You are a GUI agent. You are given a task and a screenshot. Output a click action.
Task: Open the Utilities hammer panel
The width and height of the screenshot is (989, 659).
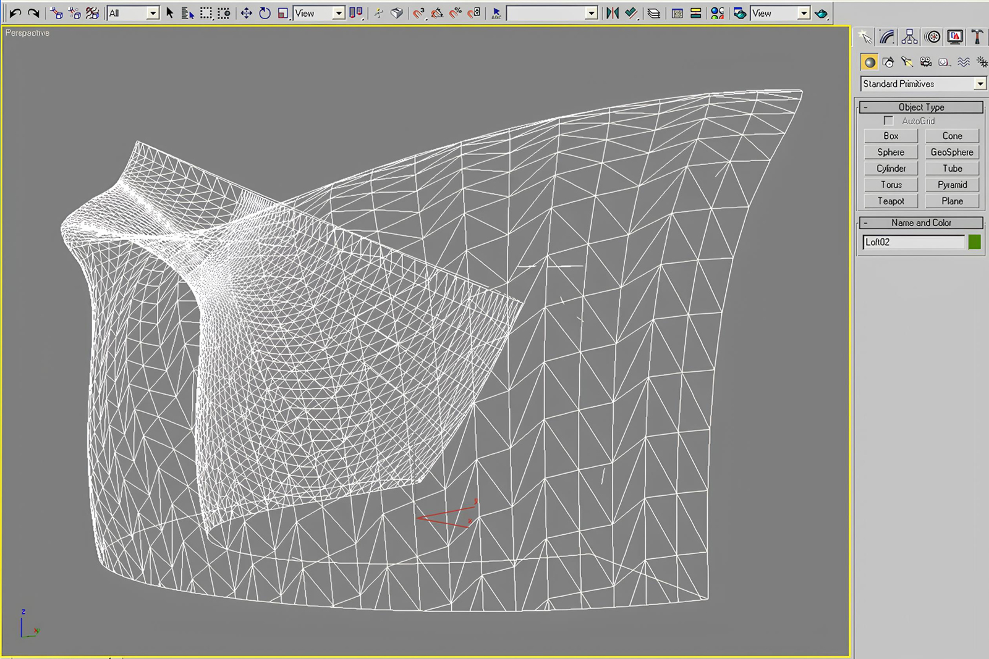977,37
